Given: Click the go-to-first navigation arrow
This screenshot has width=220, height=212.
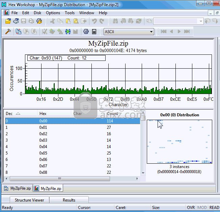Looking at the screenshot, I should (163, 31).
